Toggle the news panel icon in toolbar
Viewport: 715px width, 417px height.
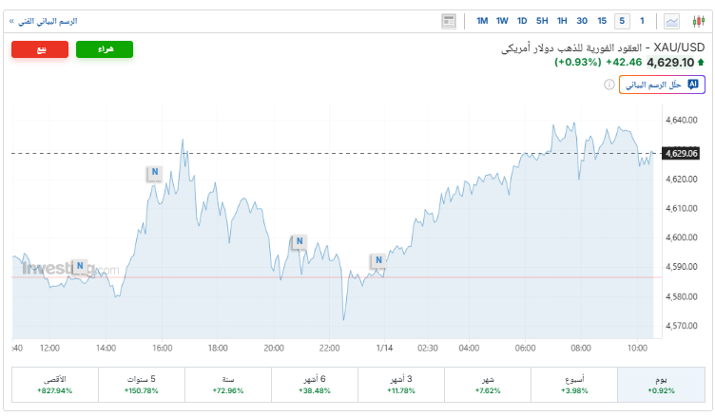coord(449,21)
